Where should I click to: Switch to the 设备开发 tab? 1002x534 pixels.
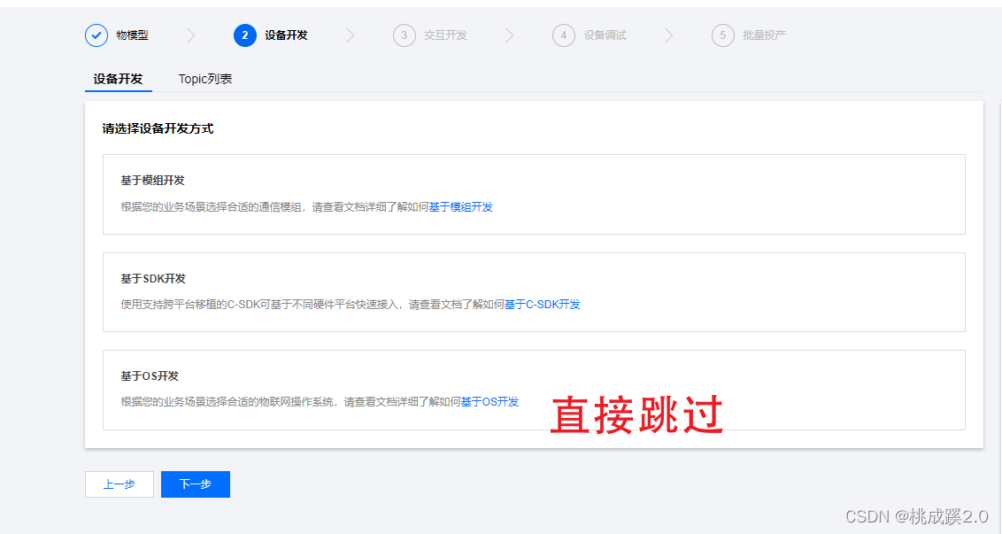pos(117,79)
